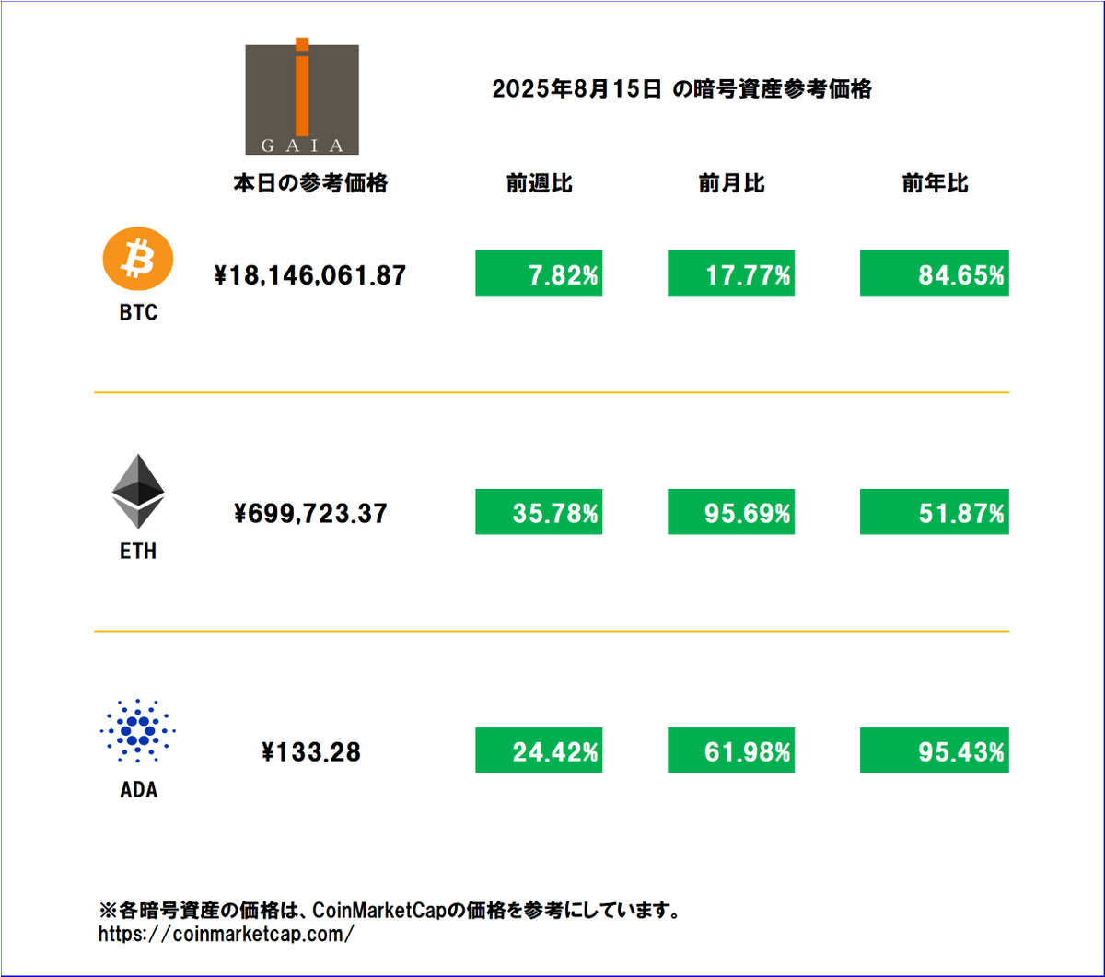
Task: Click the title 2025年8月15日 の暗号資産参考価格
Action: (x=682, y=90)
